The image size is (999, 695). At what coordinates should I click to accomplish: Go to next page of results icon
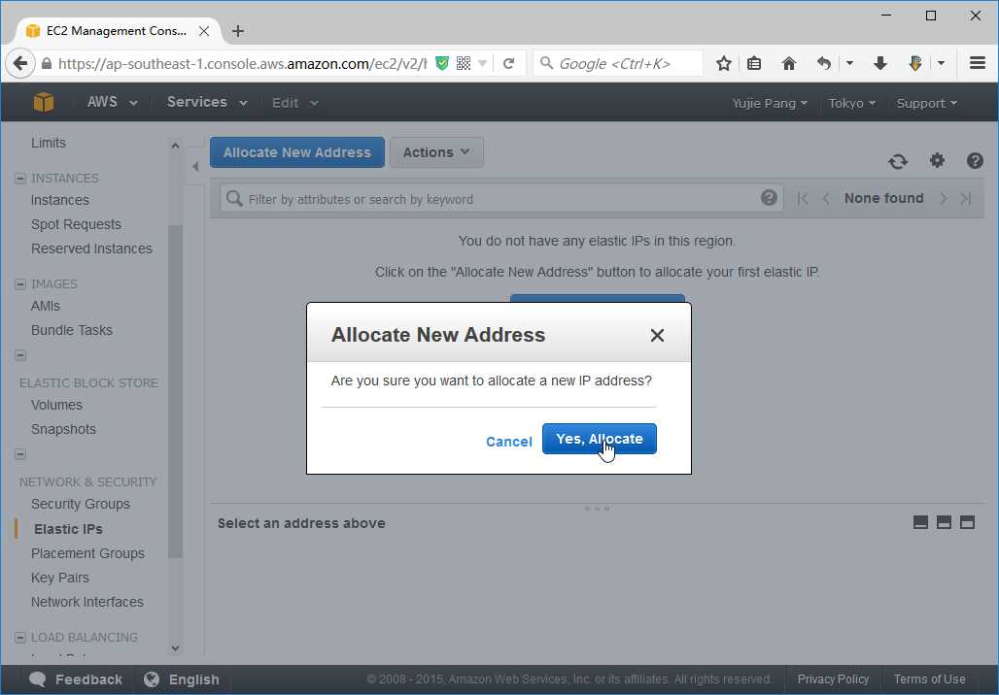click(x=943, y=199)
